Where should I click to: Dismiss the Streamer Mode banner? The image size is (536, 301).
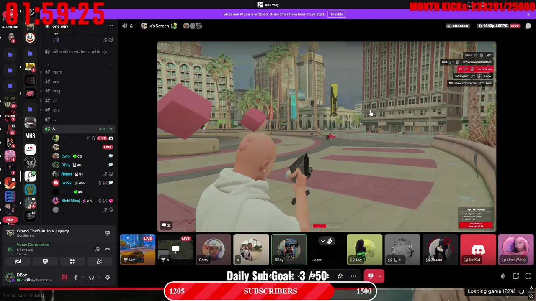pyautogui.click(x=528, y=14)
